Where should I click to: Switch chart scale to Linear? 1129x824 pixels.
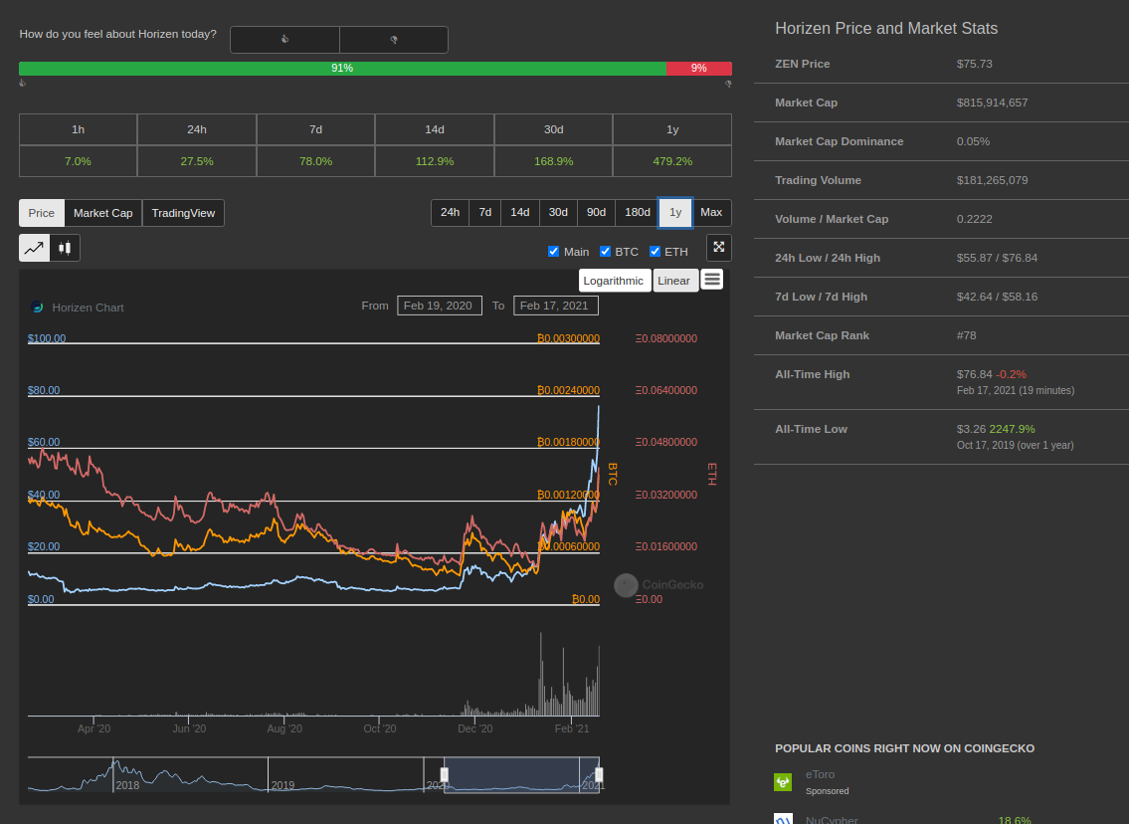click(674, 281)
